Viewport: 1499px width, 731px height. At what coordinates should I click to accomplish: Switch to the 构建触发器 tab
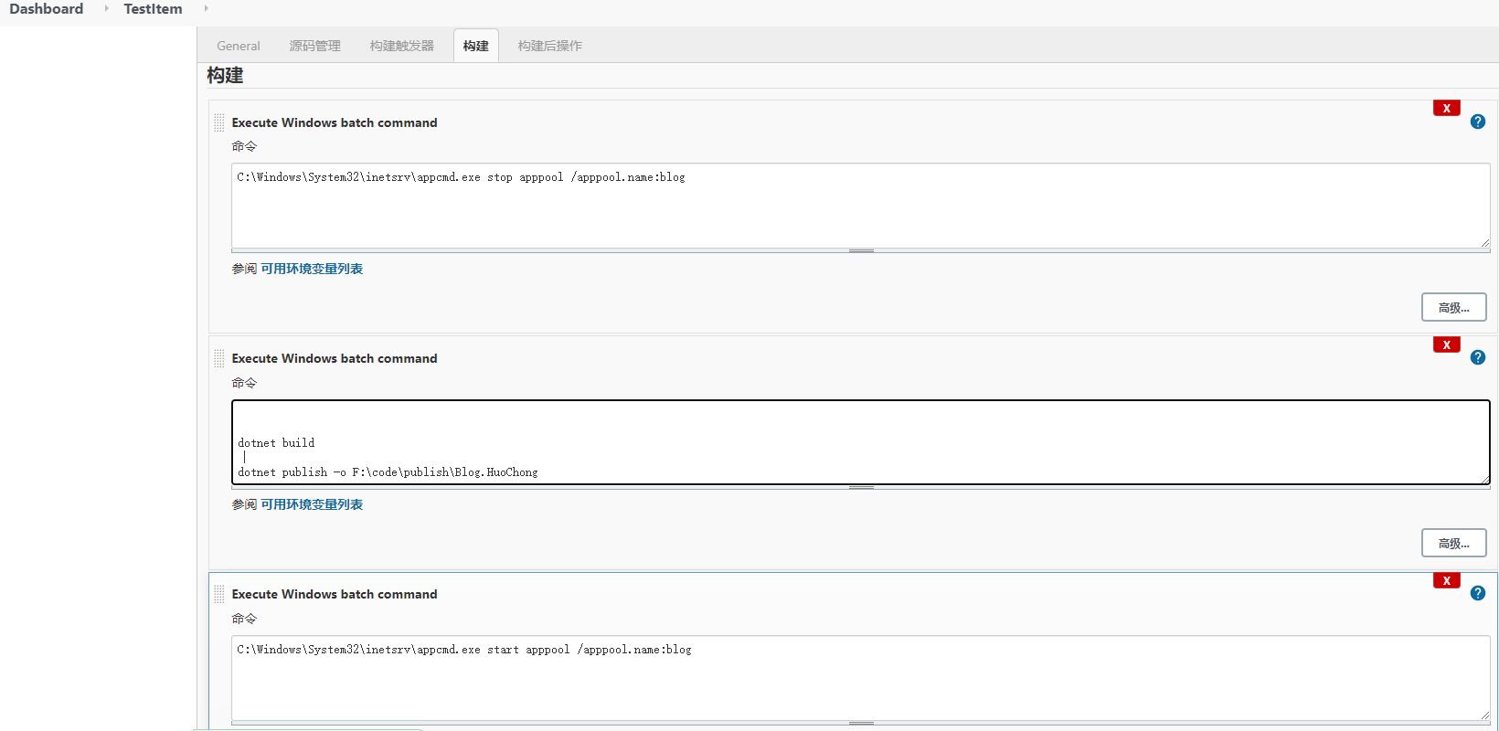[x=402, y=46]
